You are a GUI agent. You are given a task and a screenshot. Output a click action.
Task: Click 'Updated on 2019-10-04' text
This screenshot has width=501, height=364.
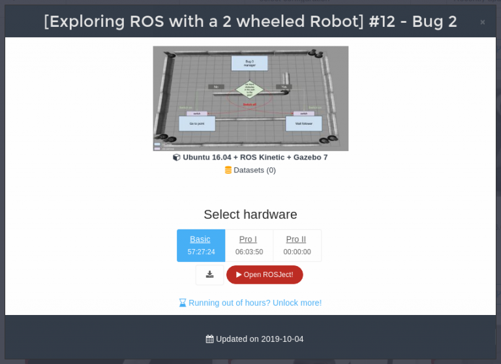tap(260, 339)
